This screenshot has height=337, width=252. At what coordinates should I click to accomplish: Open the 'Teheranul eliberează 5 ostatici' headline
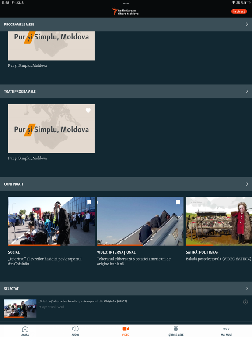(x=134, y=262)
